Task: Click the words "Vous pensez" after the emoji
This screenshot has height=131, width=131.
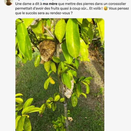Action: click(119, 8)
